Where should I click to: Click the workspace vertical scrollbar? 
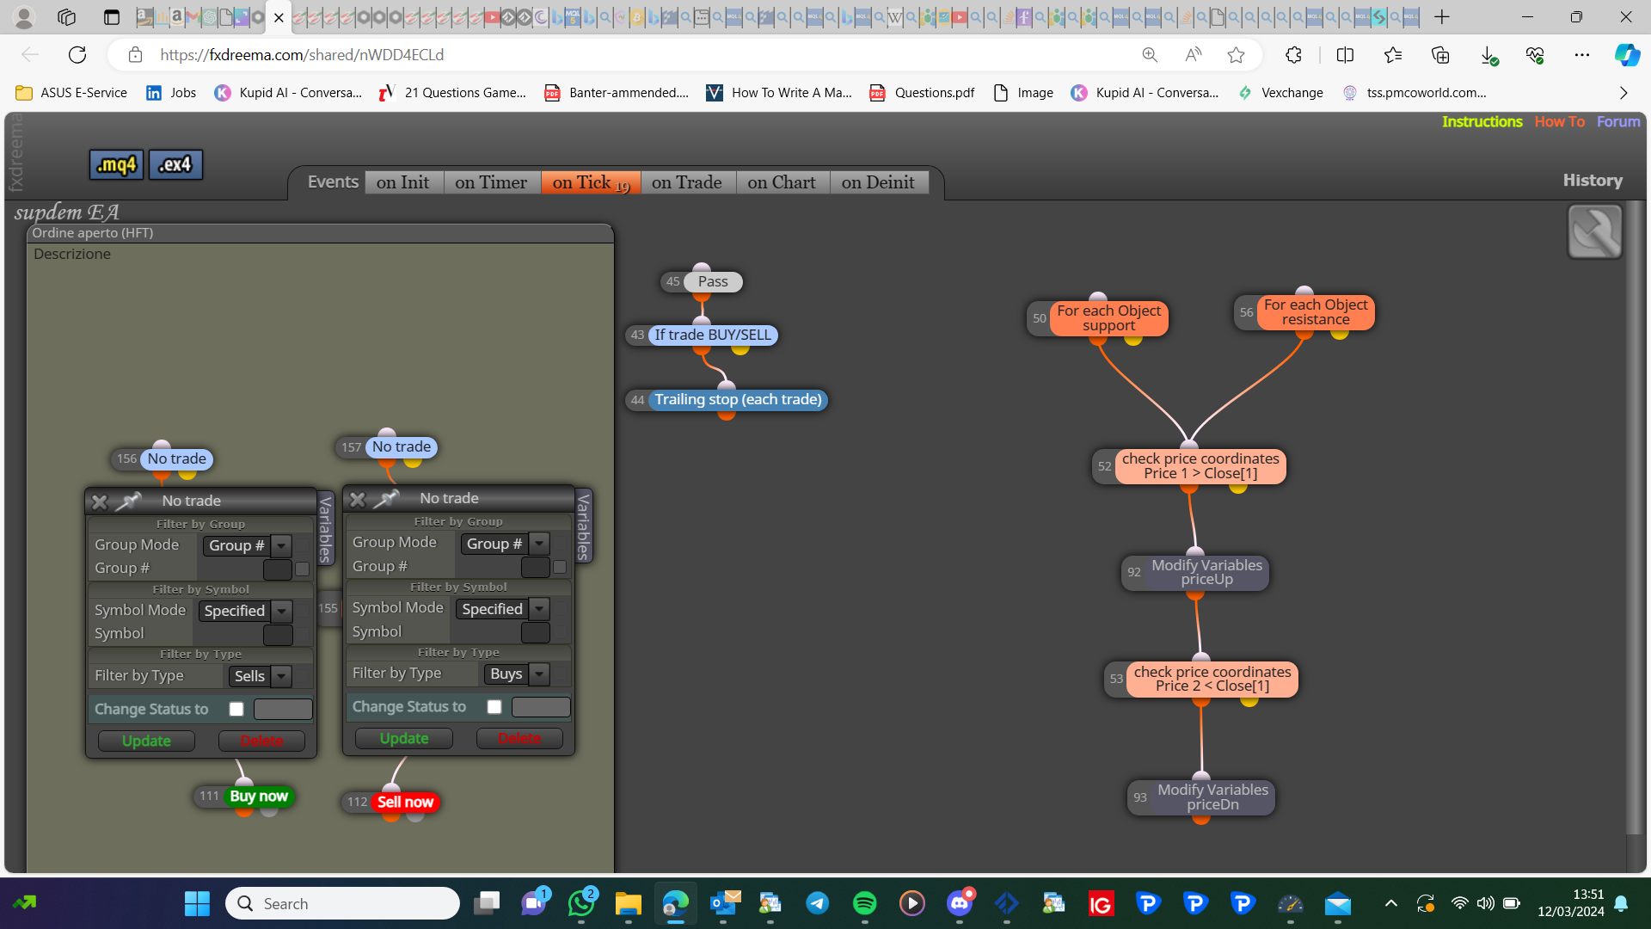pyautogui.click(x=1636, y=518)
